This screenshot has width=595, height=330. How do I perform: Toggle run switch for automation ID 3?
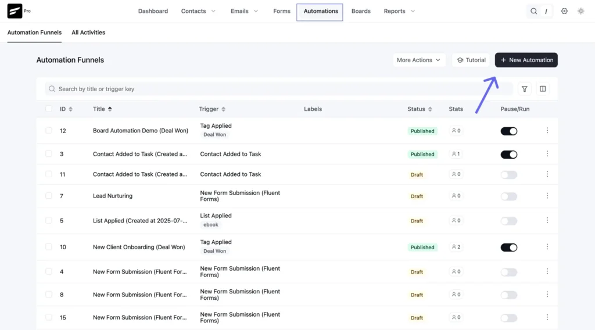coord(509,155)
